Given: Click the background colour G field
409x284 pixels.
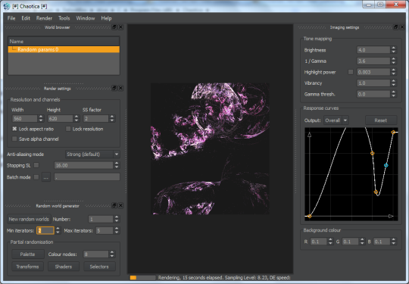Looking at the screenshot, I should [351, 242].
